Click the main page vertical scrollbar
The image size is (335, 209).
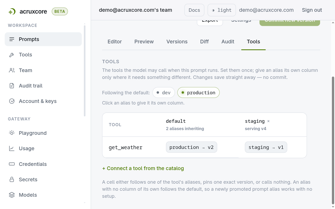point(333,140)
